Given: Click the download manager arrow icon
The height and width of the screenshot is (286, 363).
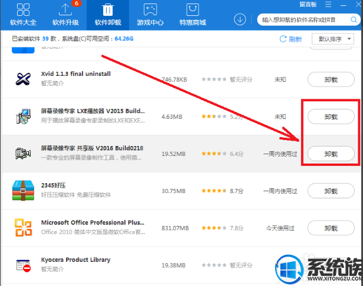Looking at the screenshot, I should coord(240,19).
